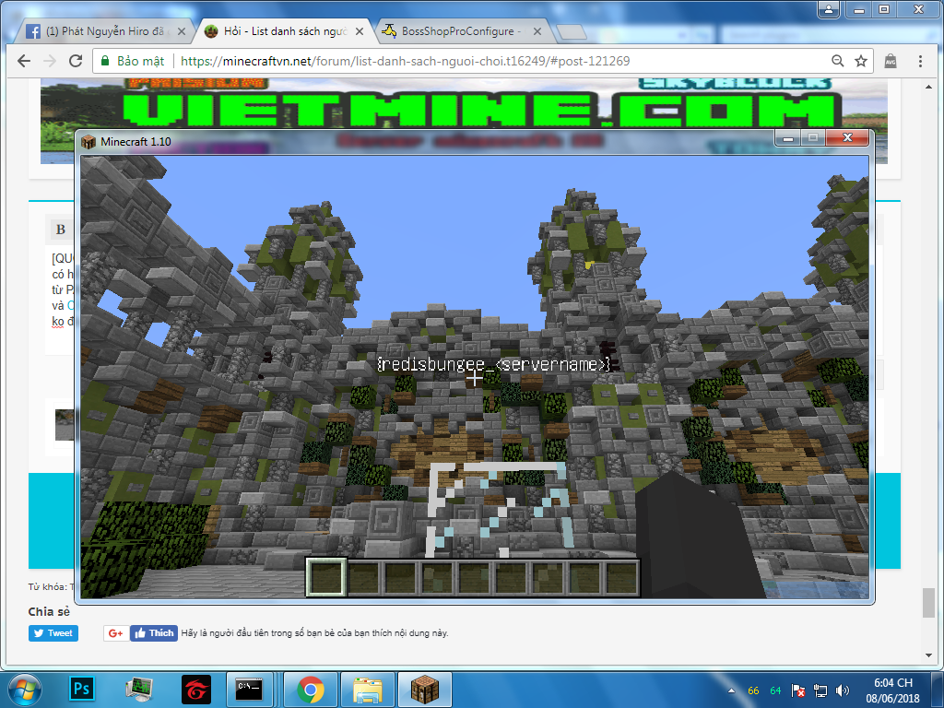This screenshot has height=708, width=944.
Task: Click the Facebook Thích button
Action: 154,633
